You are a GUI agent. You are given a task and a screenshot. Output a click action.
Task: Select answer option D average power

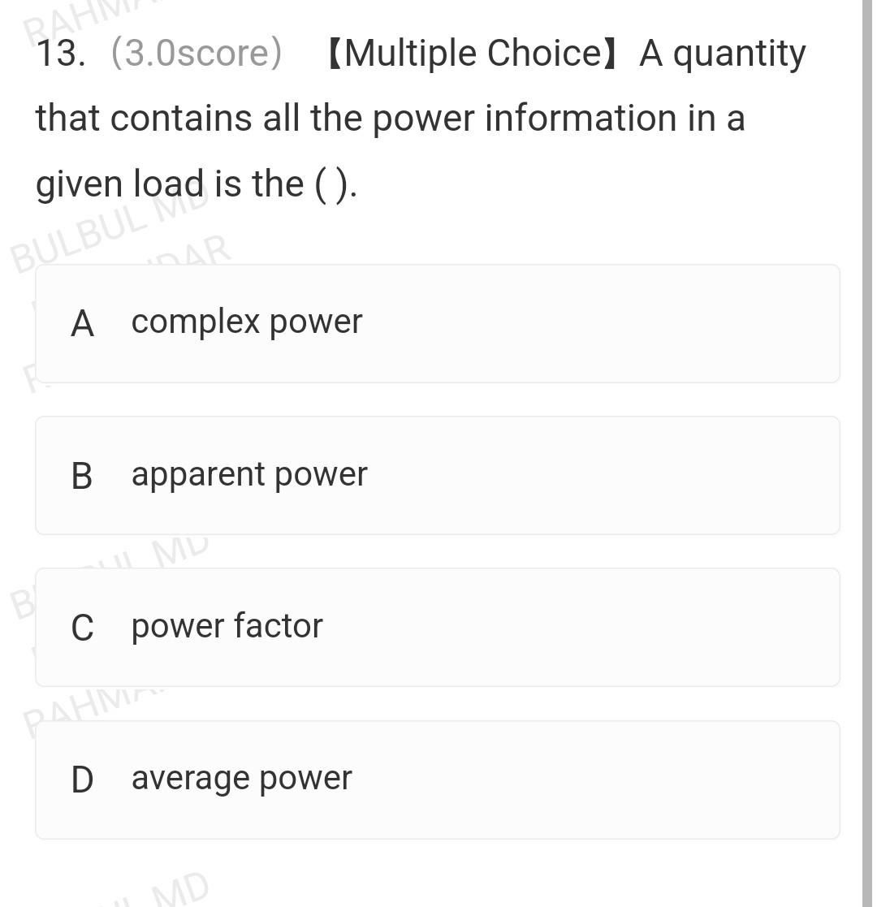(438, 779)
